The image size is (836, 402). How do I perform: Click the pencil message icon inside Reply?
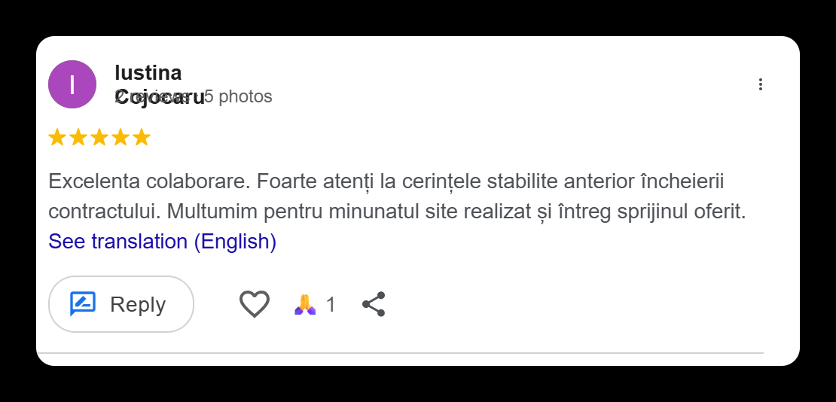pyautogui.click(x=83, y=304)
